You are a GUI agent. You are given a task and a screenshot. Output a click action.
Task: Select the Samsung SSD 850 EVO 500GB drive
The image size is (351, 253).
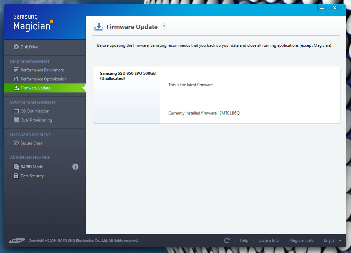coord(127,95)
